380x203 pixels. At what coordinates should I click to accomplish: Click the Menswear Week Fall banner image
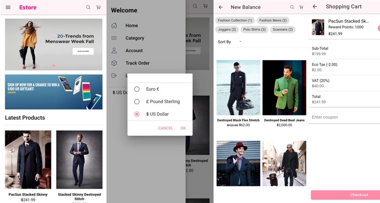pyautogui.click(x=54, y=44)
